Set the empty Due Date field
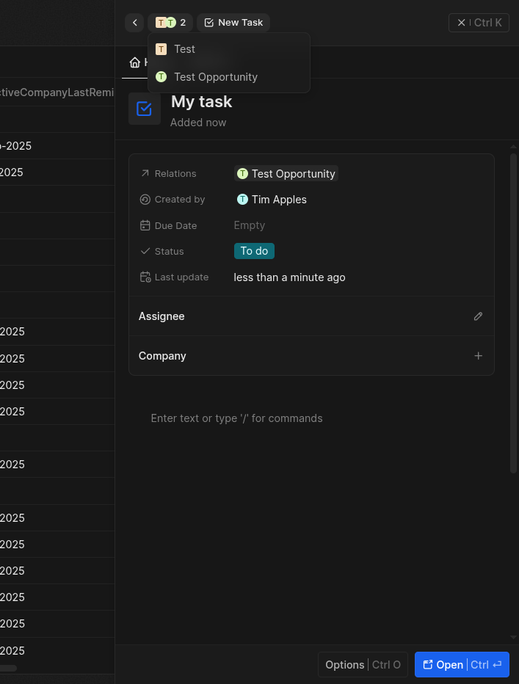Screen dimensions: 519x684 click(250, 225)
